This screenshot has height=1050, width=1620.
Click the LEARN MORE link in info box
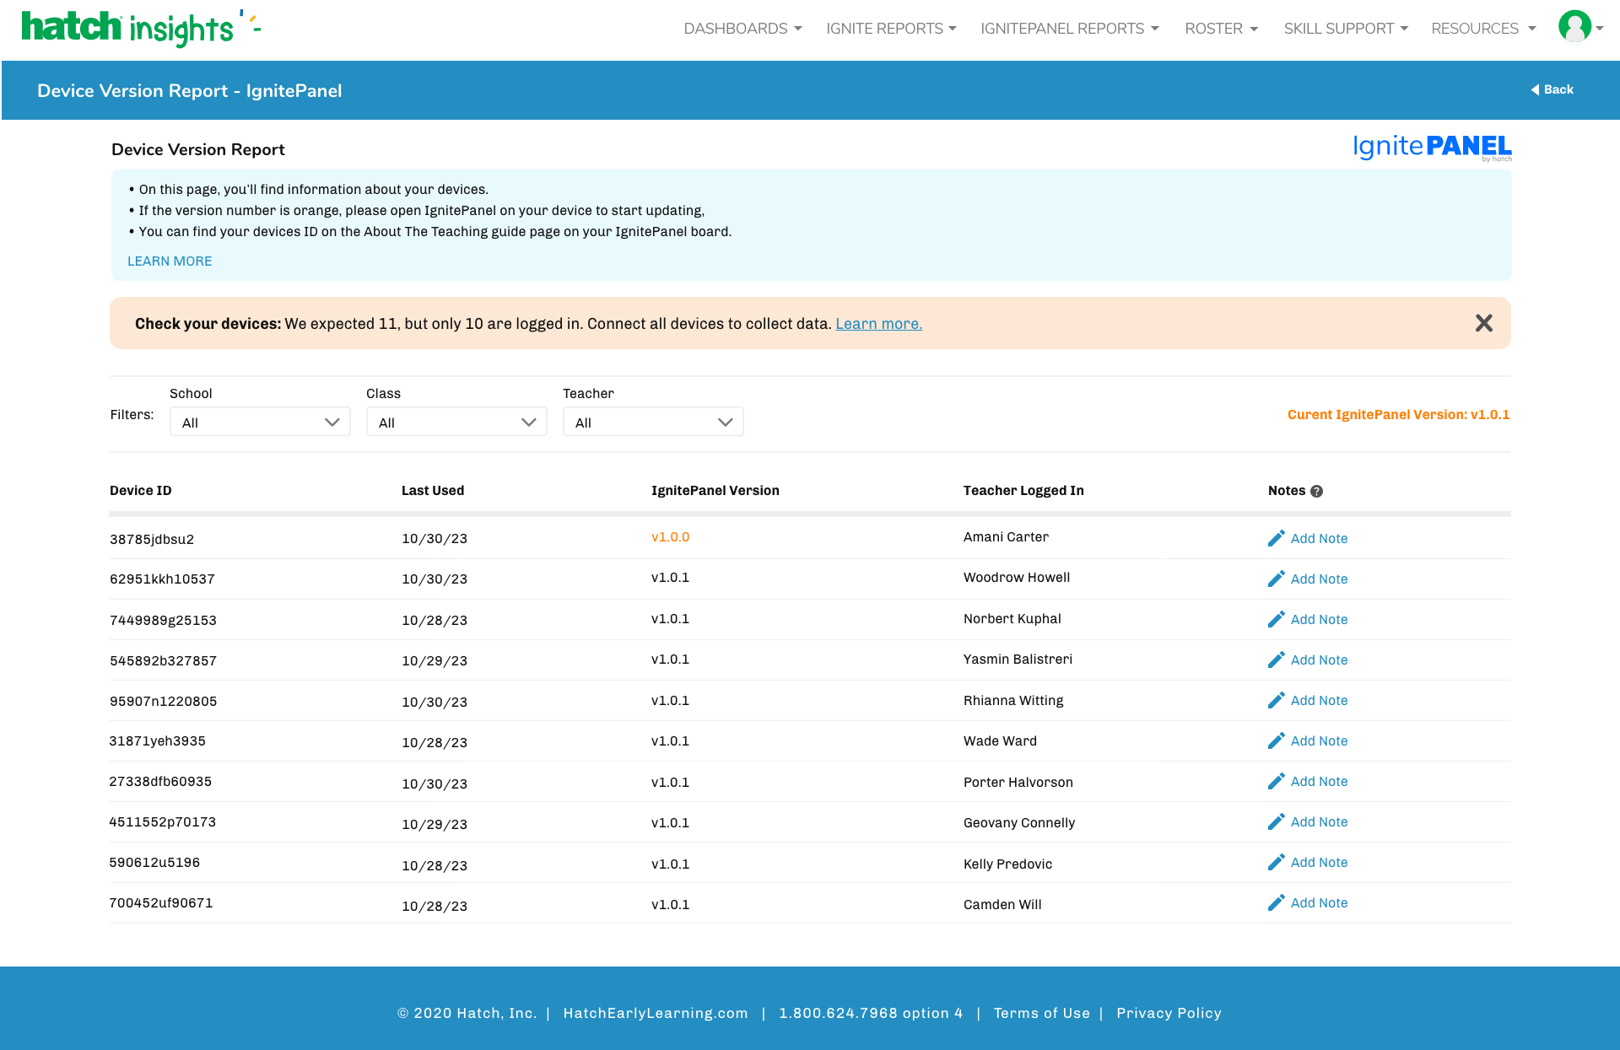tap(170, 261)
